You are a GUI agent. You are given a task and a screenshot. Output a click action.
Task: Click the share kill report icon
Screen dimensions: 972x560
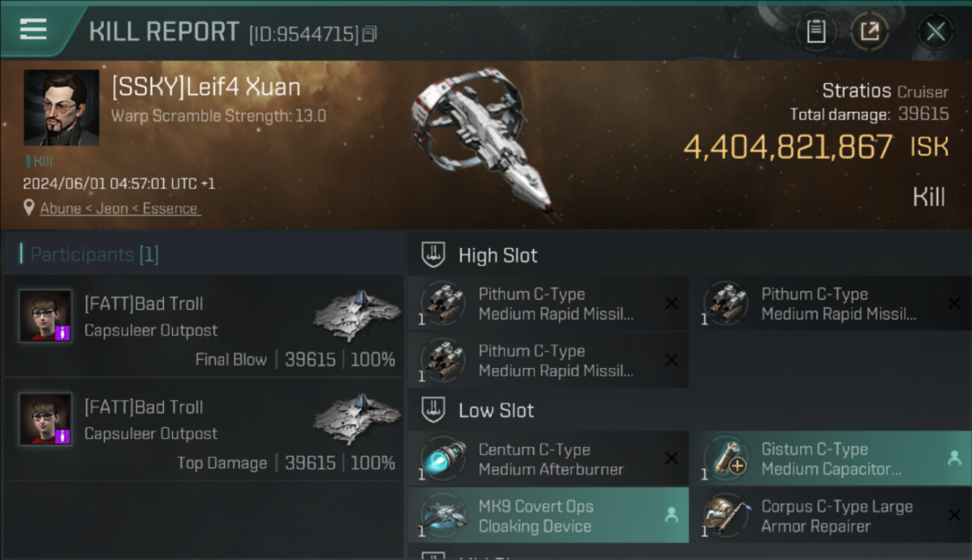(870, 31)
